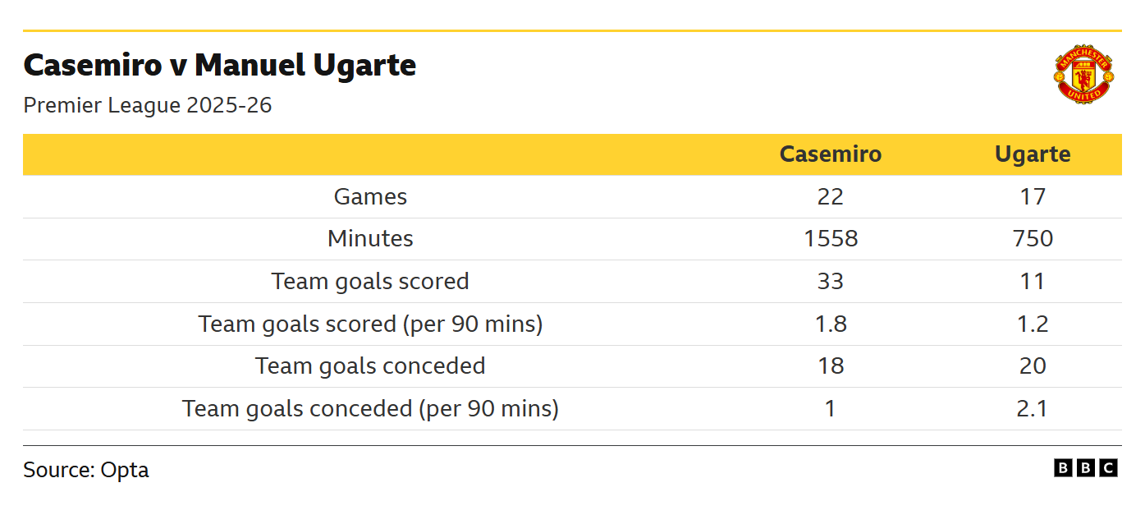Click the 'Premier League 2025-26' subtitle

pyautogui.click(x=147, y=106)
